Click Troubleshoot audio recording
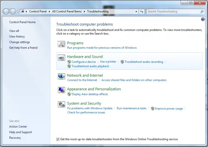Image resolution: width=208 pixels, height=147 pixels. click(x=144, y=62)
